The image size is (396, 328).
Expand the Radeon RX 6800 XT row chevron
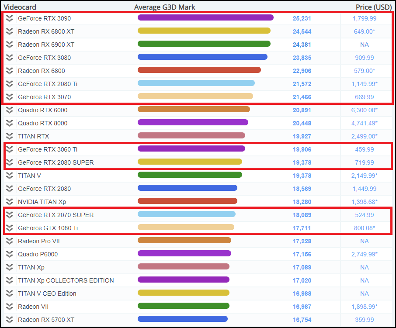click(9, 31)
